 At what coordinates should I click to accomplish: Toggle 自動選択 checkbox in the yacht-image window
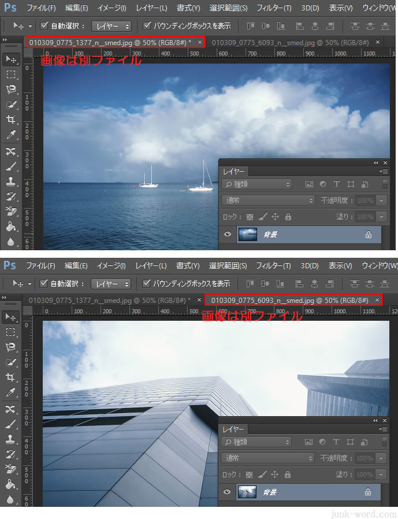[x=44, y=25]
